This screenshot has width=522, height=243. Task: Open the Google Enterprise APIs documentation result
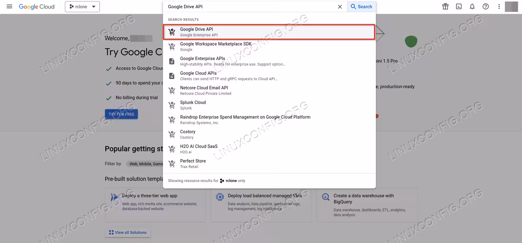[x=269, y=61]
